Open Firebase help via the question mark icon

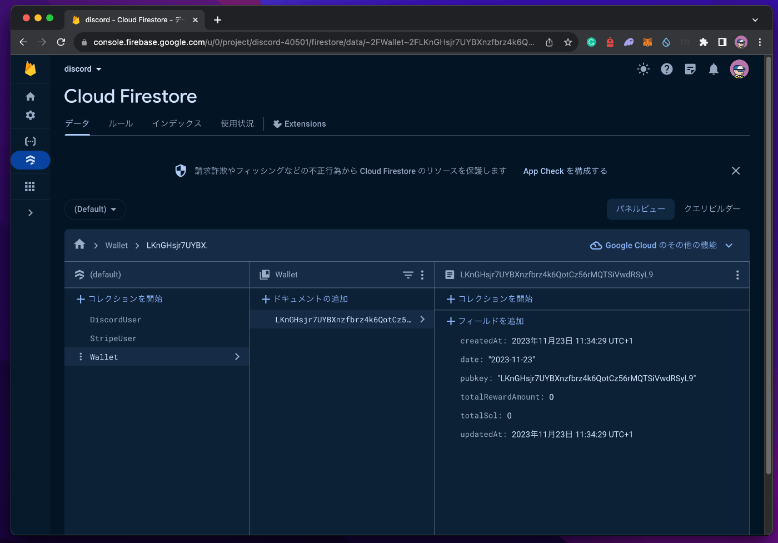point(666,69)
